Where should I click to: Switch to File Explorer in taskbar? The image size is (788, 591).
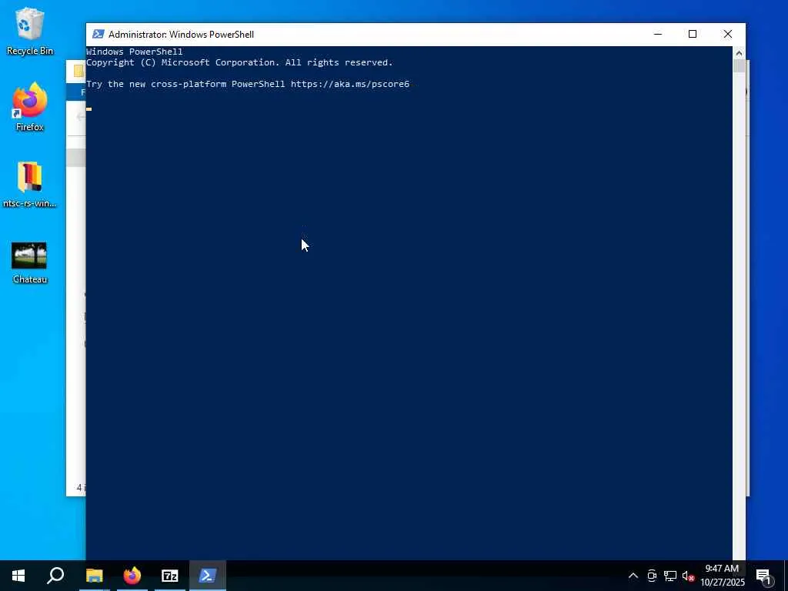(94, 576)
